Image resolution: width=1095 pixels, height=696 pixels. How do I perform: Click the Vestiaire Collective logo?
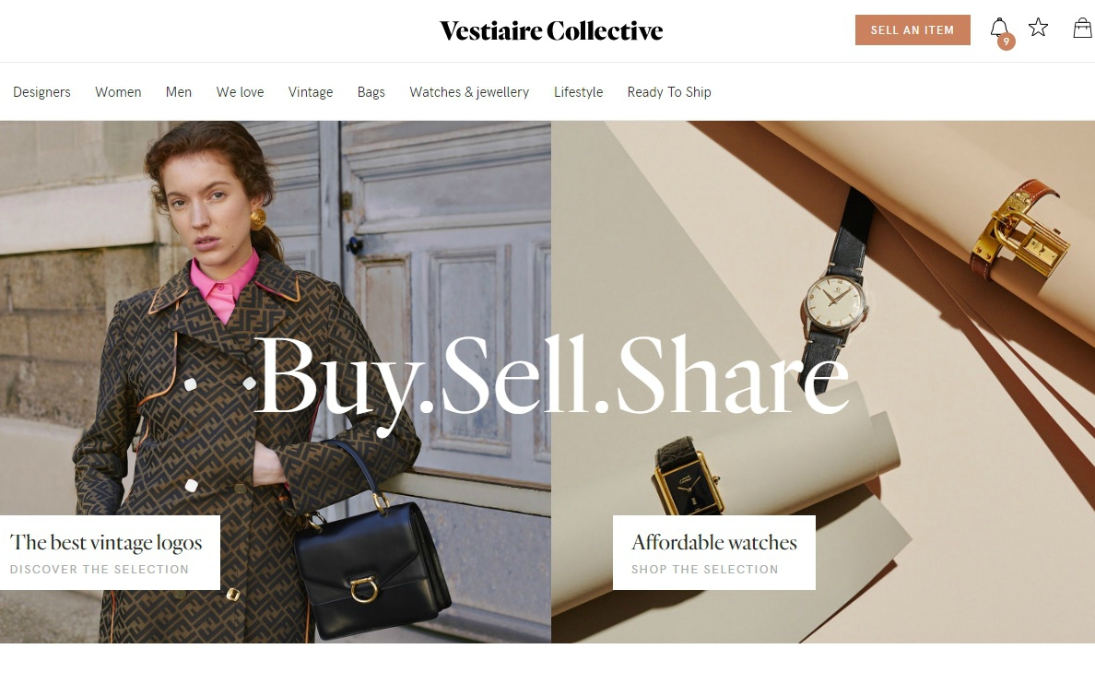[x=551, y=30]
